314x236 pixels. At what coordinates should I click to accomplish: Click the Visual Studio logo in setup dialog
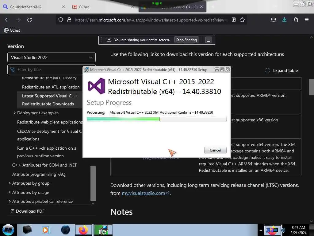(97, 86)
